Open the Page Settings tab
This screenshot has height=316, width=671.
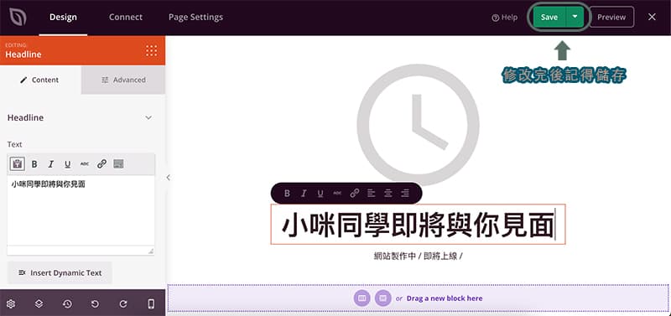pos(195,17)
